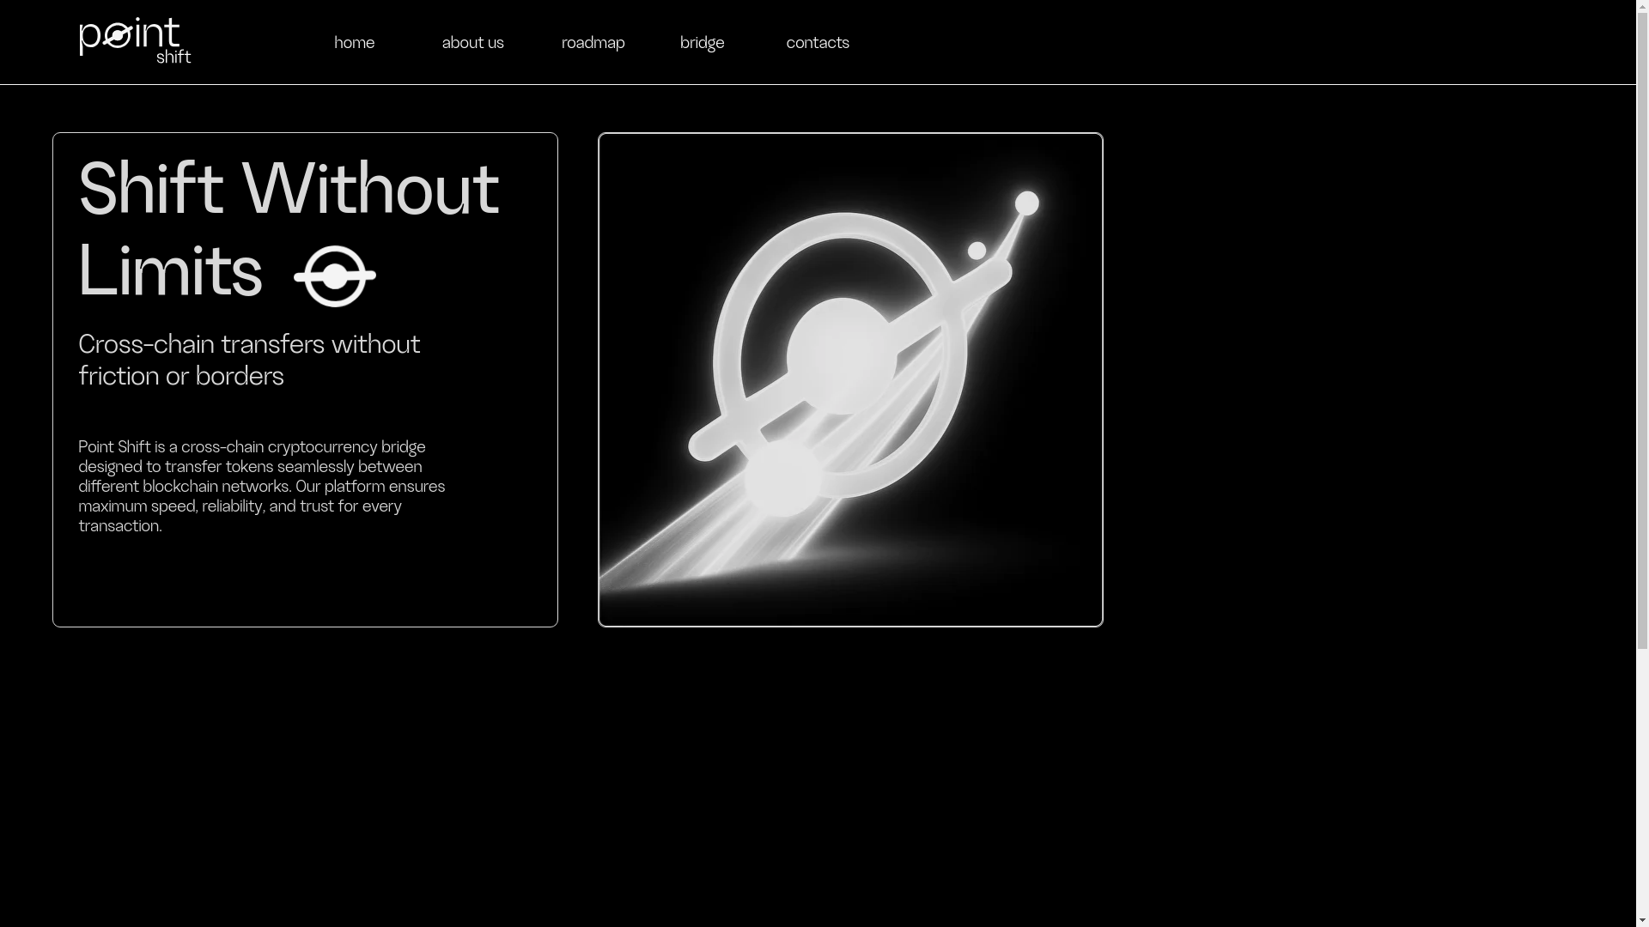Image resolution: width=1649 pixels, height=927 pixels.
Task: Click the Point Shift description paragraph
Action: (261, 487)
